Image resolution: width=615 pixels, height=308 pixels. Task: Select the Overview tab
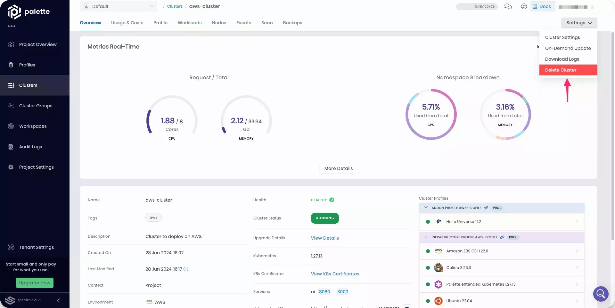coord(90,23)
